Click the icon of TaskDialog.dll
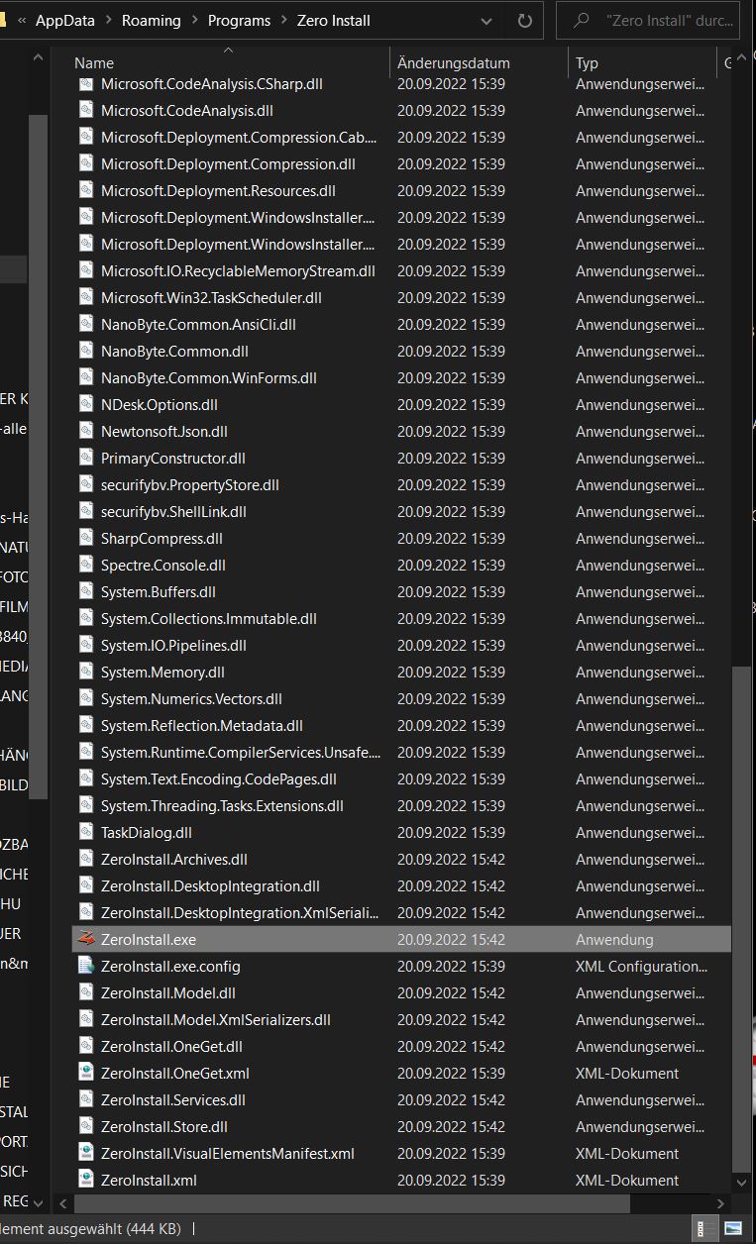 (86, 832)
